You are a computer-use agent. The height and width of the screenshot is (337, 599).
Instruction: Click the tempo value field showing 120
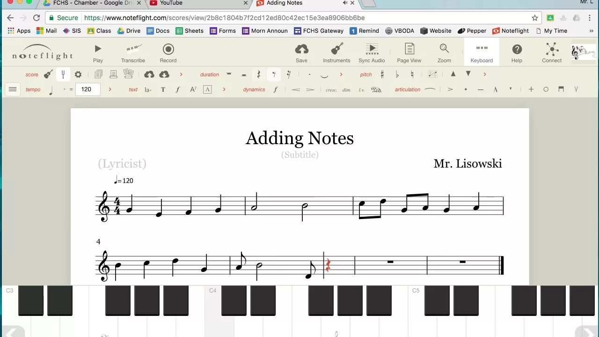(88, 89)
